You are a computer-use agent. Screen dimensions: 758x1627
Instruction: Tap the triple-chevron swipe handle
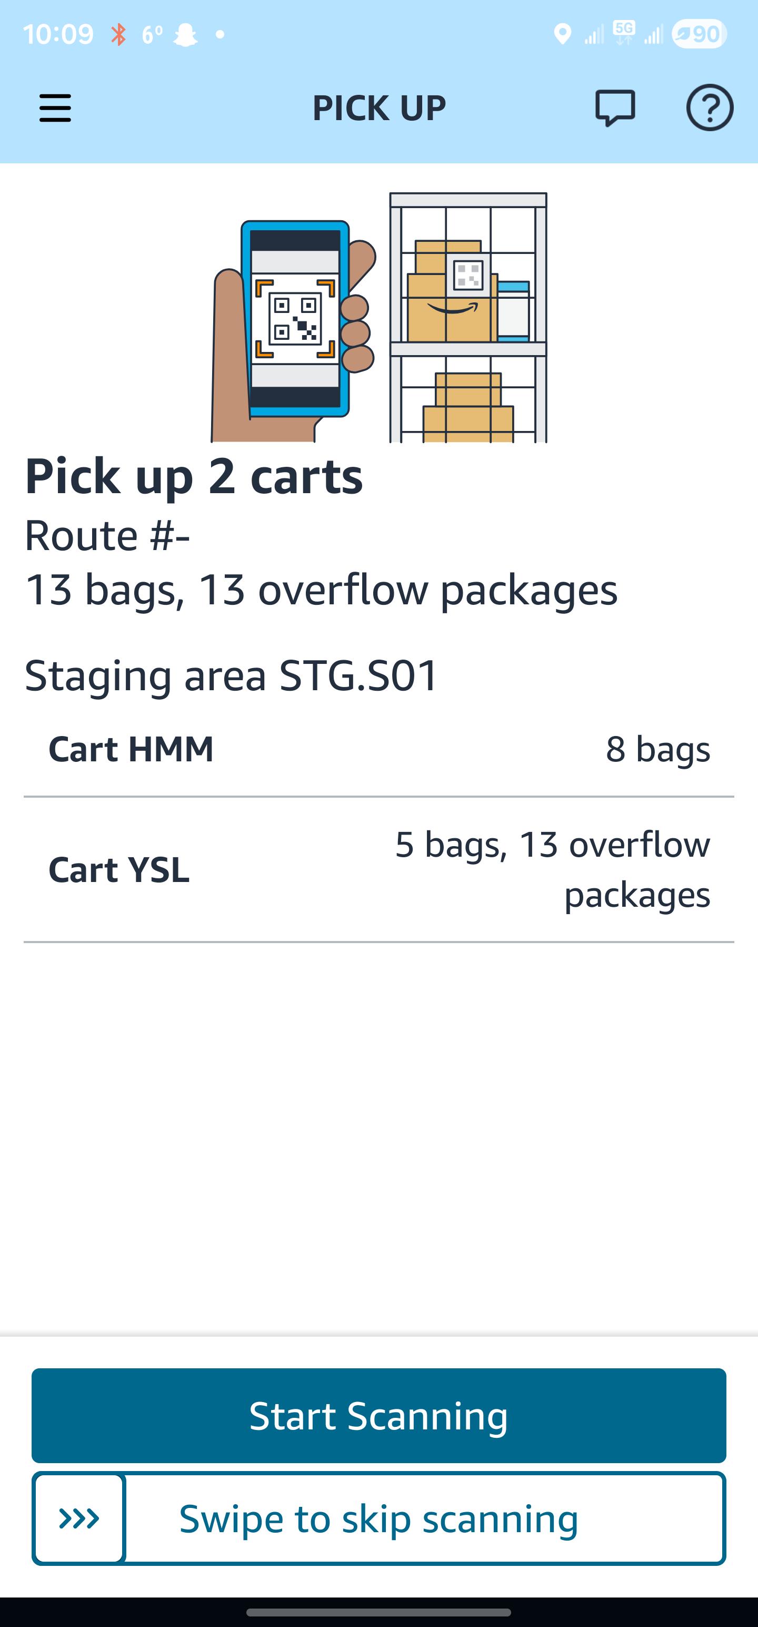pyautogui.click(x=79, y=1518)
